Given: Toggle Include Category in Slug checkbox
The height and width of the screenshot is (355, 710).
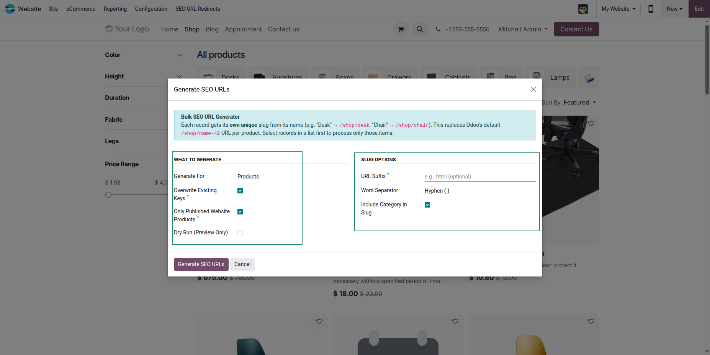Looking at the screenshot, I should tap(427, 205).
